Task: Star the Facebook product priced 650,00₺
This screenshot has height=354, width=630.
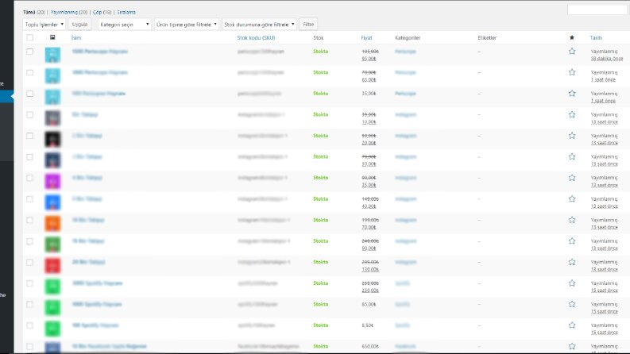Action: pos(572,346)
